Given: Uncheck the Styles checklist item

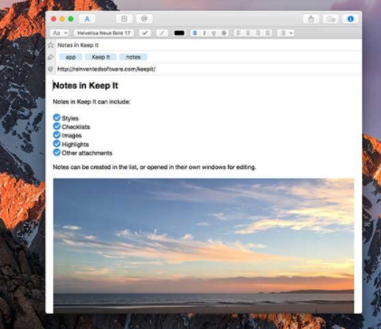Looking at the screenshot, I should (57, 117).
